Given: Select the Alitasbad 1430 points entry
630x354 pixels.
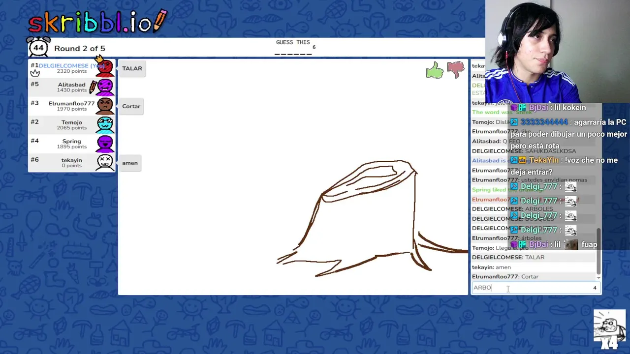Looking at the screenshot, I should point(72,87).
